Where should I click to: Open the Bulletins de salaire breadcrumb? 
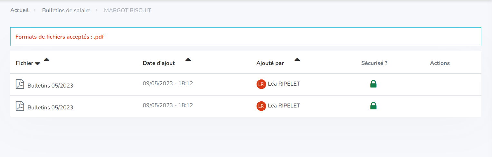point(66,10)
